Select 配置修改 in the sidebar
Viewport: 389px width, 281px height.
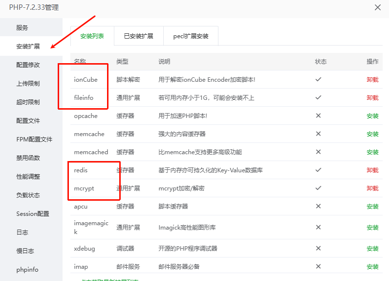(x=28, y=65)
